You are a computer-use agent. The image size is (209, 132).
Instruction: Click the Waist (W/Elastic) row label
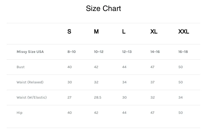coord(32,98)
